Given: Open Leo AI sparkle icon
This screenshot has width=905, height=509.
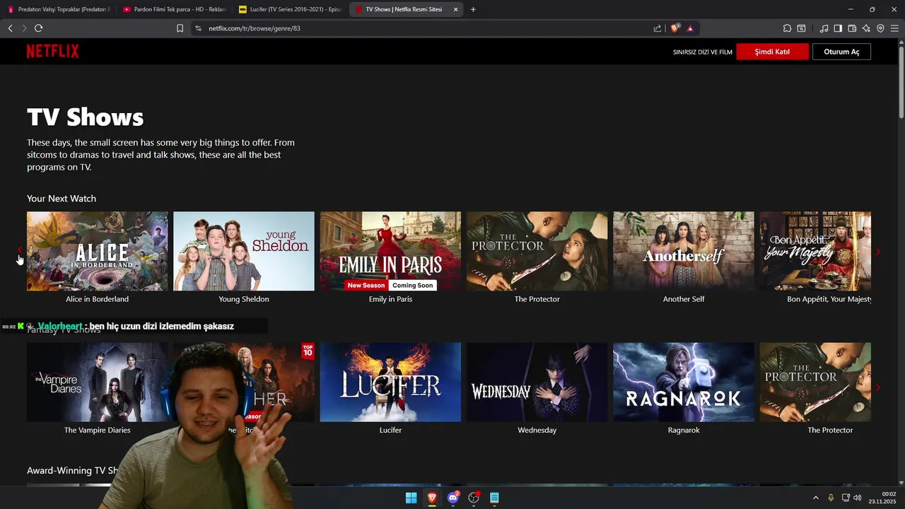Looking at the screenshot, I should pyautogui.click(x=866, y=28).
